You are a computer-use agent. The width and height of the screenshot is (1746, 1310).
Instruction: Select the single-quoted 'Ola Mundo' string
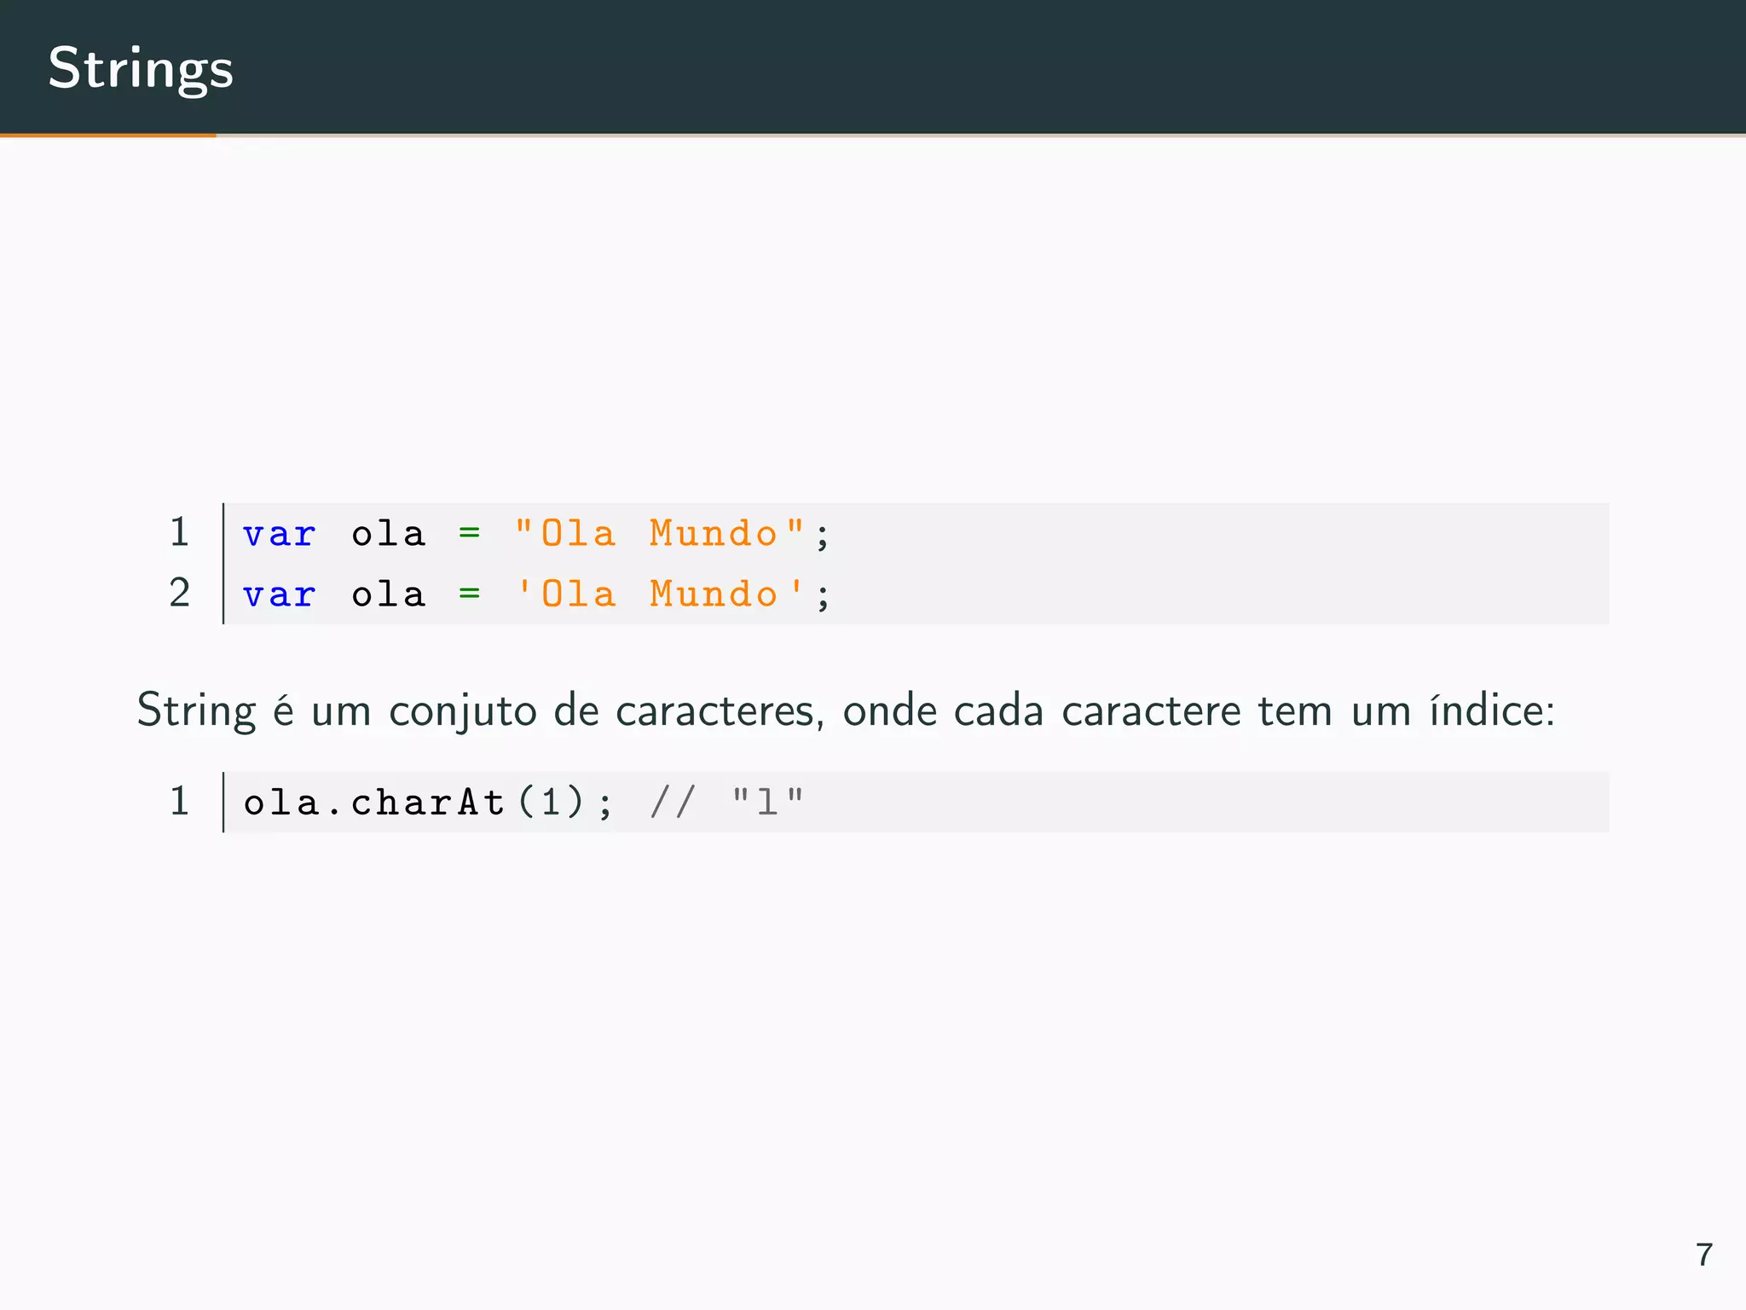click(659, 594)
